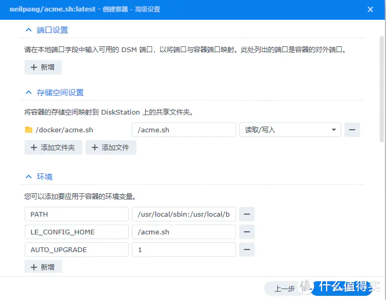386x300 pixels.
Task: Remove the AUTO_UPGRADE variable row
Action: (247, 249)
